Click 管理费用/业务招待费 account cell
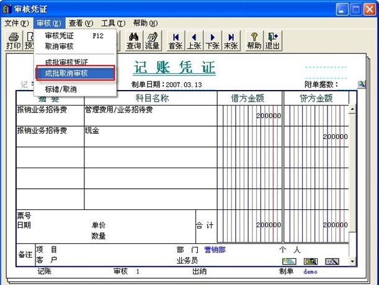This screenshot has width=379, height=285. [150, 115]
